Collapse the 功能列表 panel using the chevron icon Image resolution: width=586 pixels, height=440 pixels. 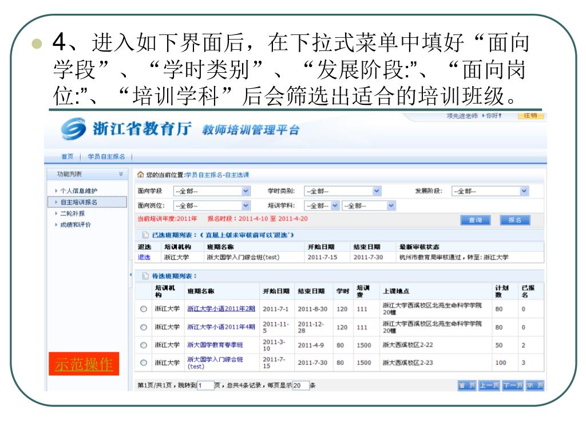pos(121,174)
